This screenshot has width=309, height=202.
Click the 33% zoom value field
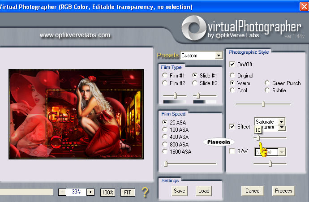click(x=76, y=192)
